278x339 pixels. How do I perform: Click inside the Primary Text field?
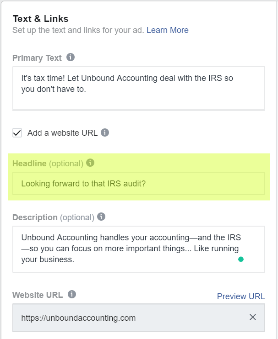(x=139, y=88)
